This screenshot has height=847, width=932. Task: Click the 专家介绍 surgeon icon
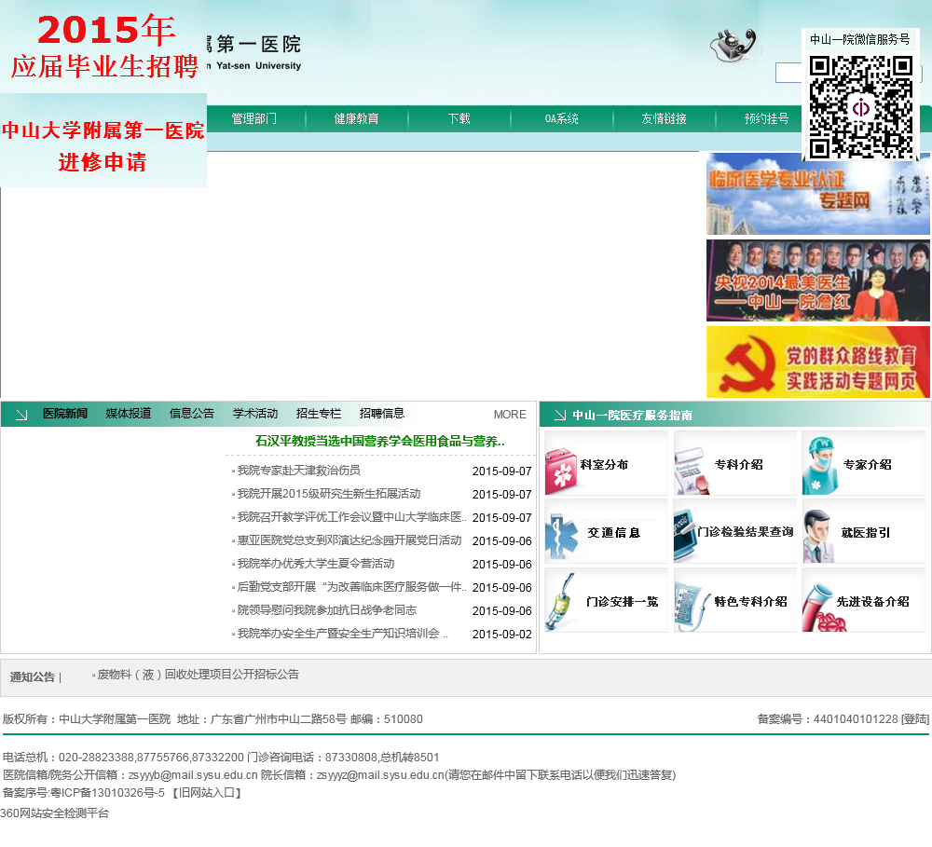820,465
